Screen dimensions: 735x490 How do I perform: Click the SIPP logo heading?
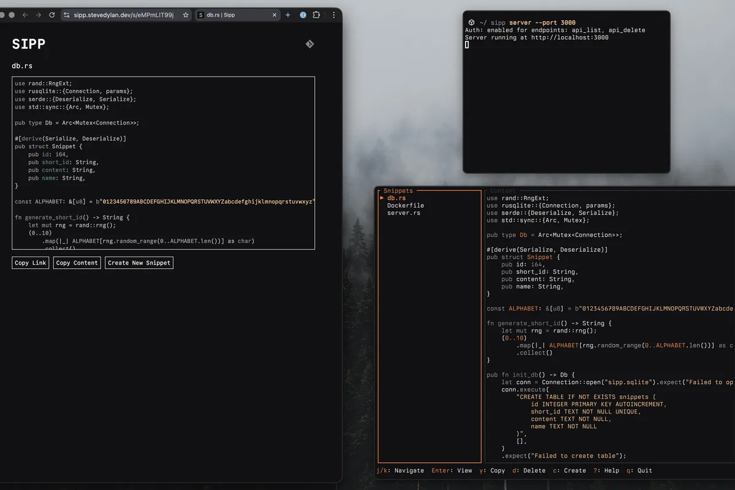29,44
